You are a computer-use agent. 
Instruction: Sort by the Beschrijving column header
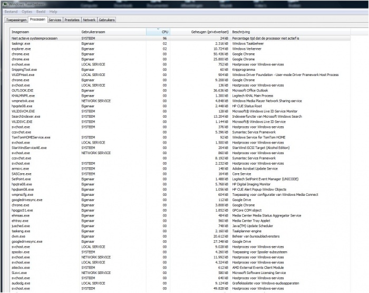click(290, 32)
